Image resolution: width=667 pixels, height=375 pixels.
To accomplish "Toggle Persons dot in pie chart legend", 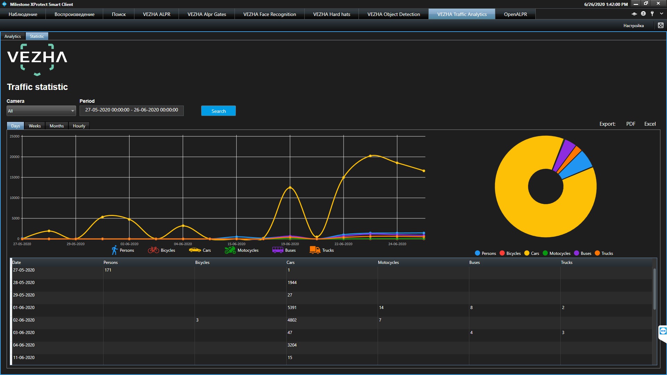I will click(477, 253).
